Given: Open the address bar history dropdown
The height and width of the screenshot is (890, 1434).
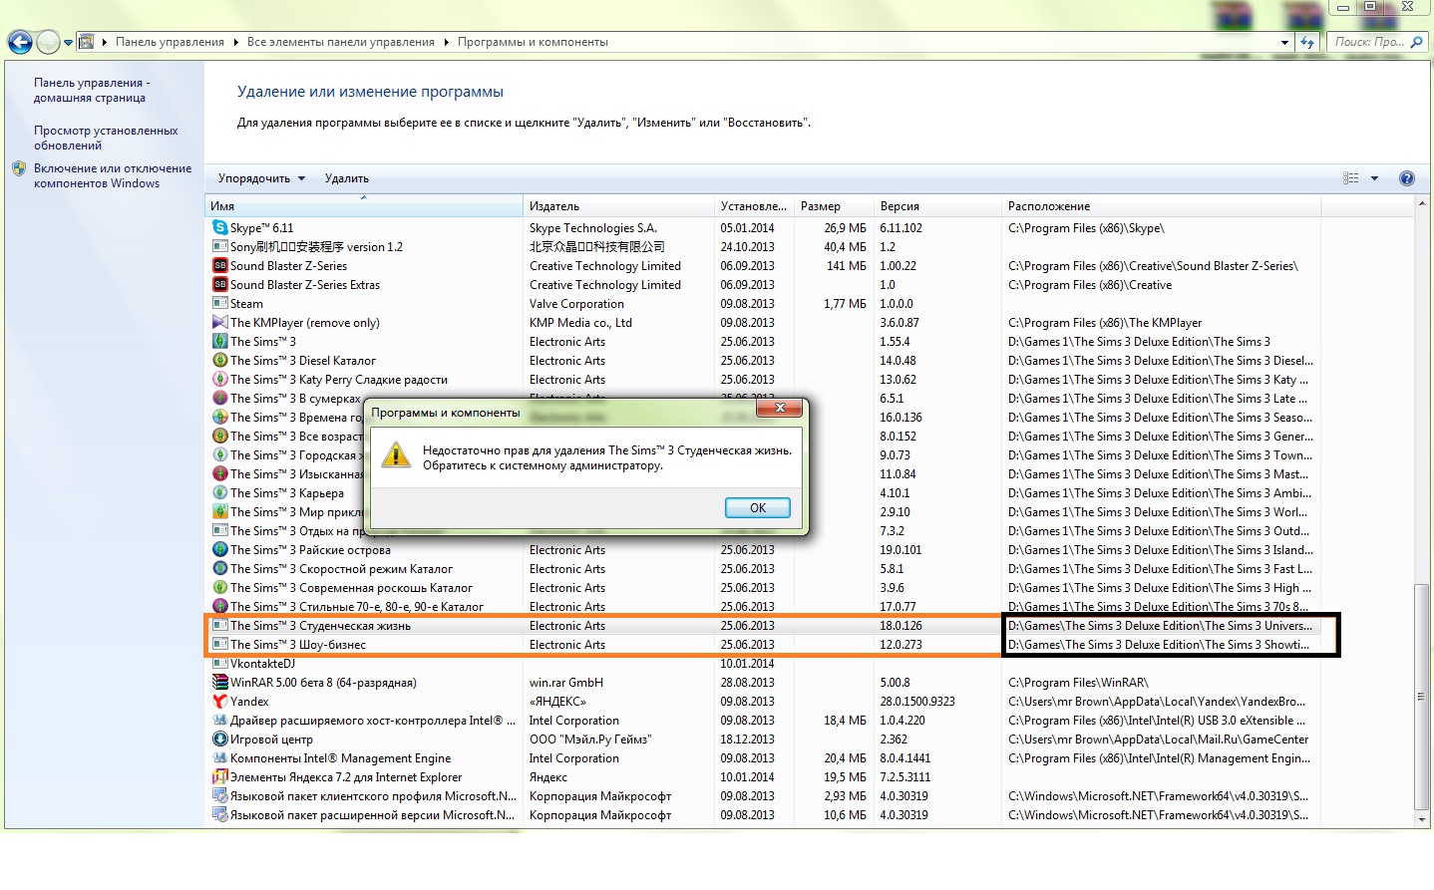Looking at the screenshot, I should point(1284,42).
